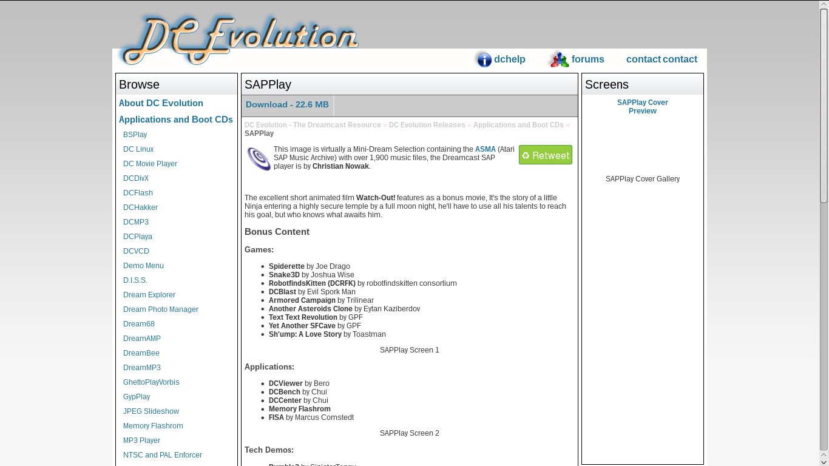Click the green Retweet button
Image resolution: width=829 pixels, height=466 pixels.
tap(546, 155)
